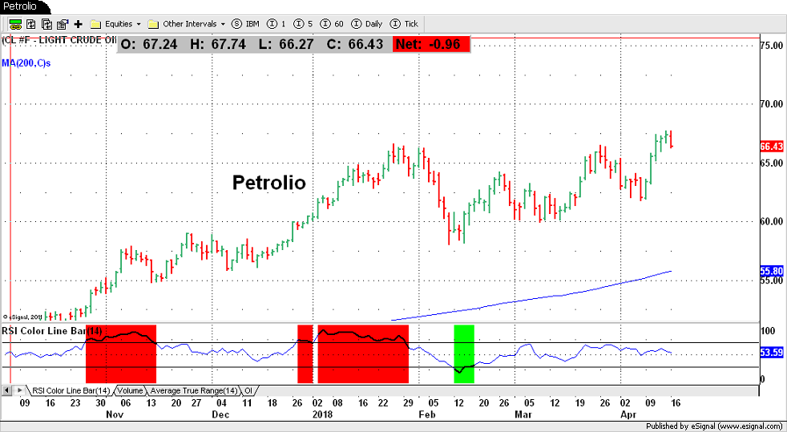Click the green oversold RSI highlight box

464,354
